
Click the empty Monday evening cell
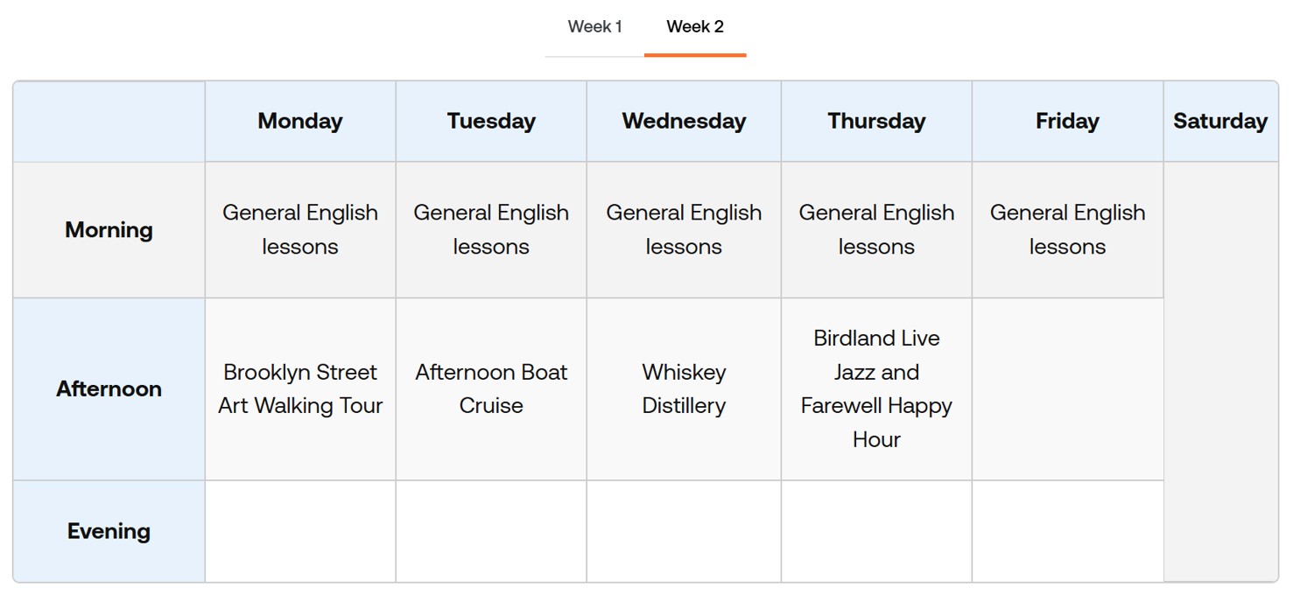click(x=300, y=531)
